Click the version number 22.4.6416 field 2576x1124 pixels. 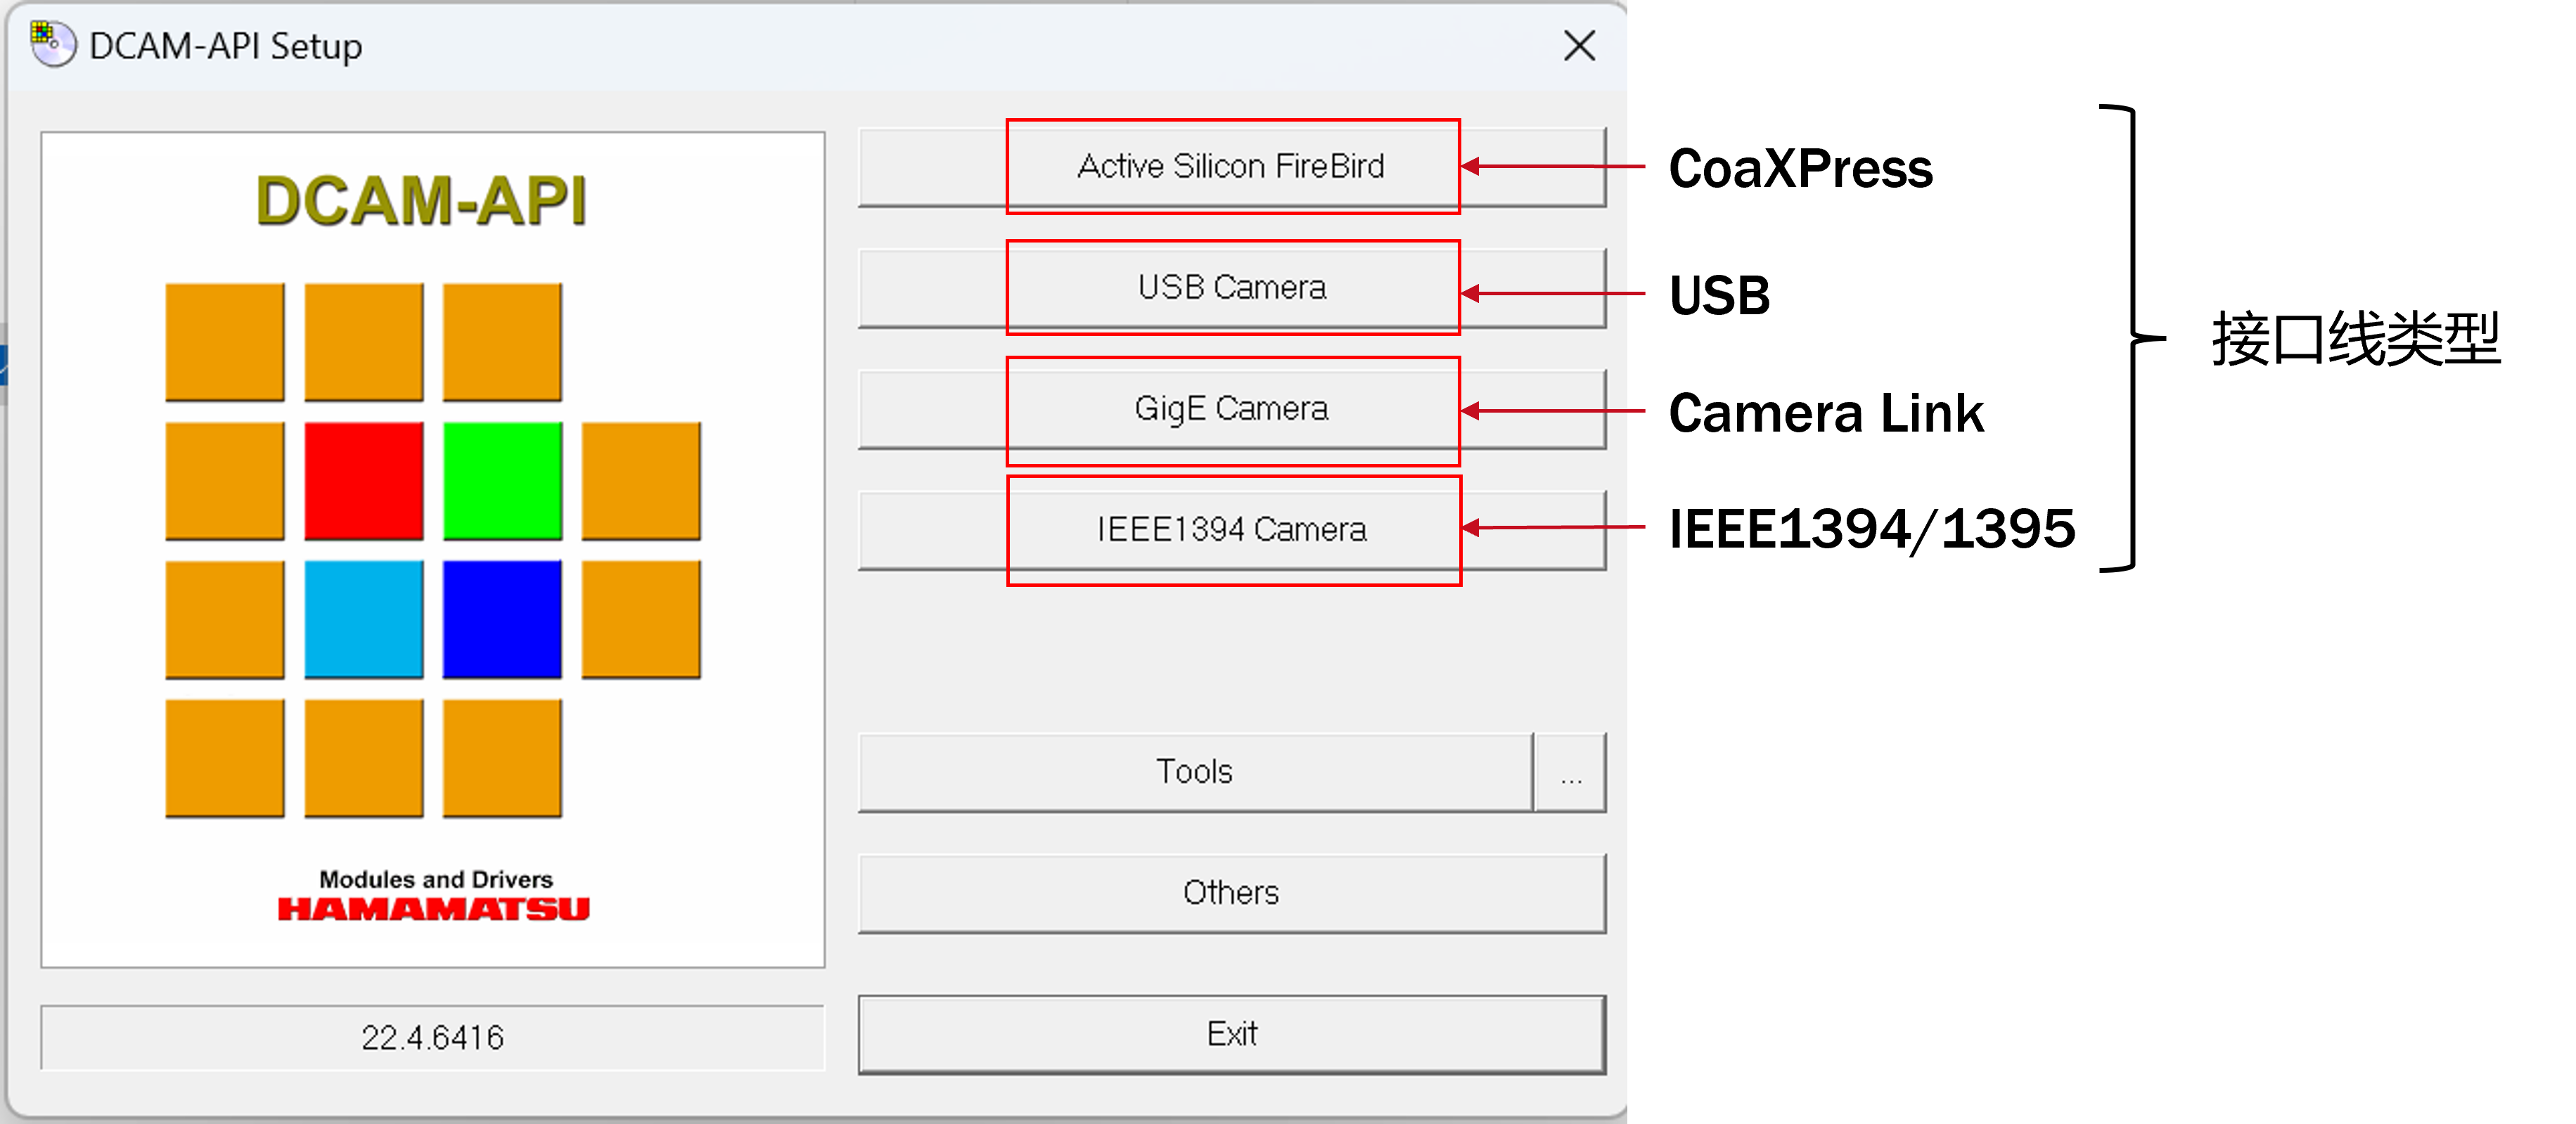[x=433, y=1037]
